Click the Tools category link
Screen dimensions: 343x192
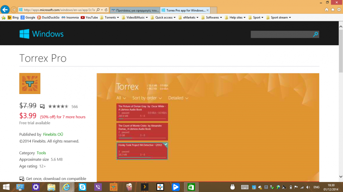41,153
